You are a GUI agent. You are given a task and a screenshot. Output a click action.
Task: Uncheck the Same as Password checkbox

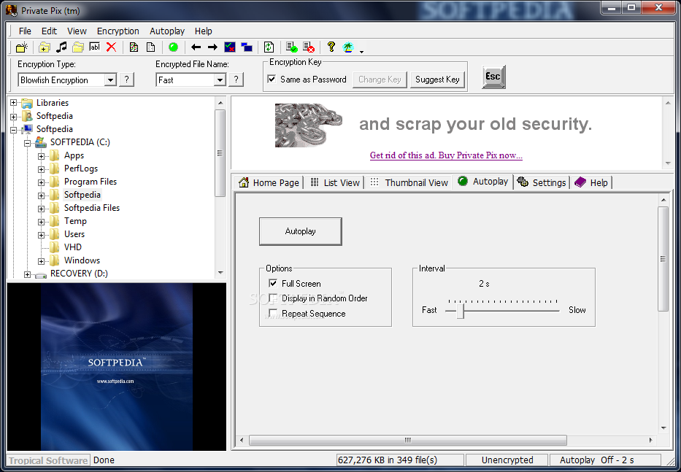click(272, 79)
